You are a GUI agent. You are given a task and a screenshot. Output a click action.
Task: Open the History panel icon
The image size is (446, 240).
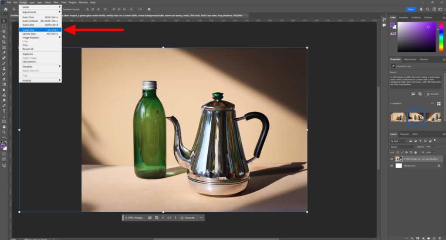(384, 20)
